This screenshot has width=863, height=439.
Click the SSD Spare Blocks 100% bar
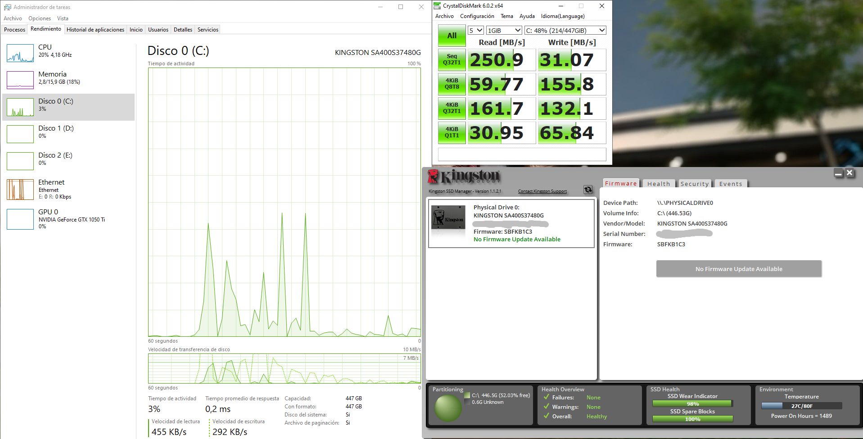coord(693,419)
